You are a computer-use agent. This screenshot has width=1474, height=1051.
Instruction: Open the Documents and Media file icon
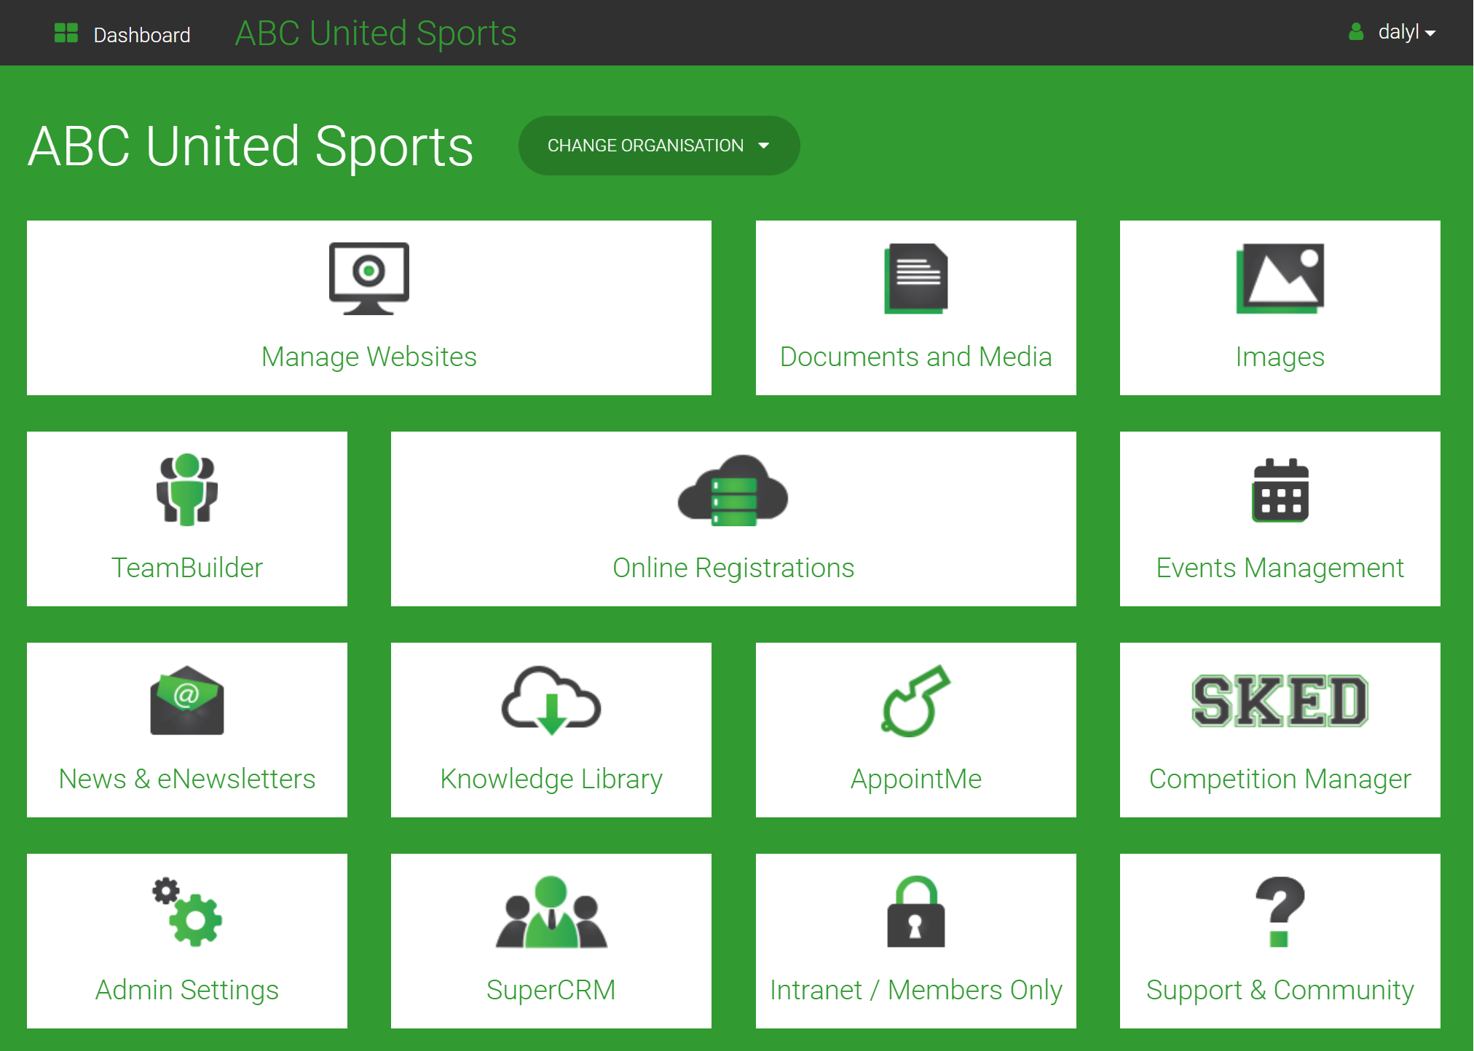click(x=915, y=278)
